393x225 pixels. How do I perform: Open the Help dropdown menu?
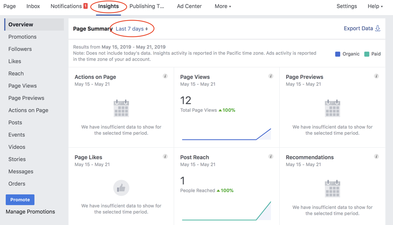coord(375,6)
